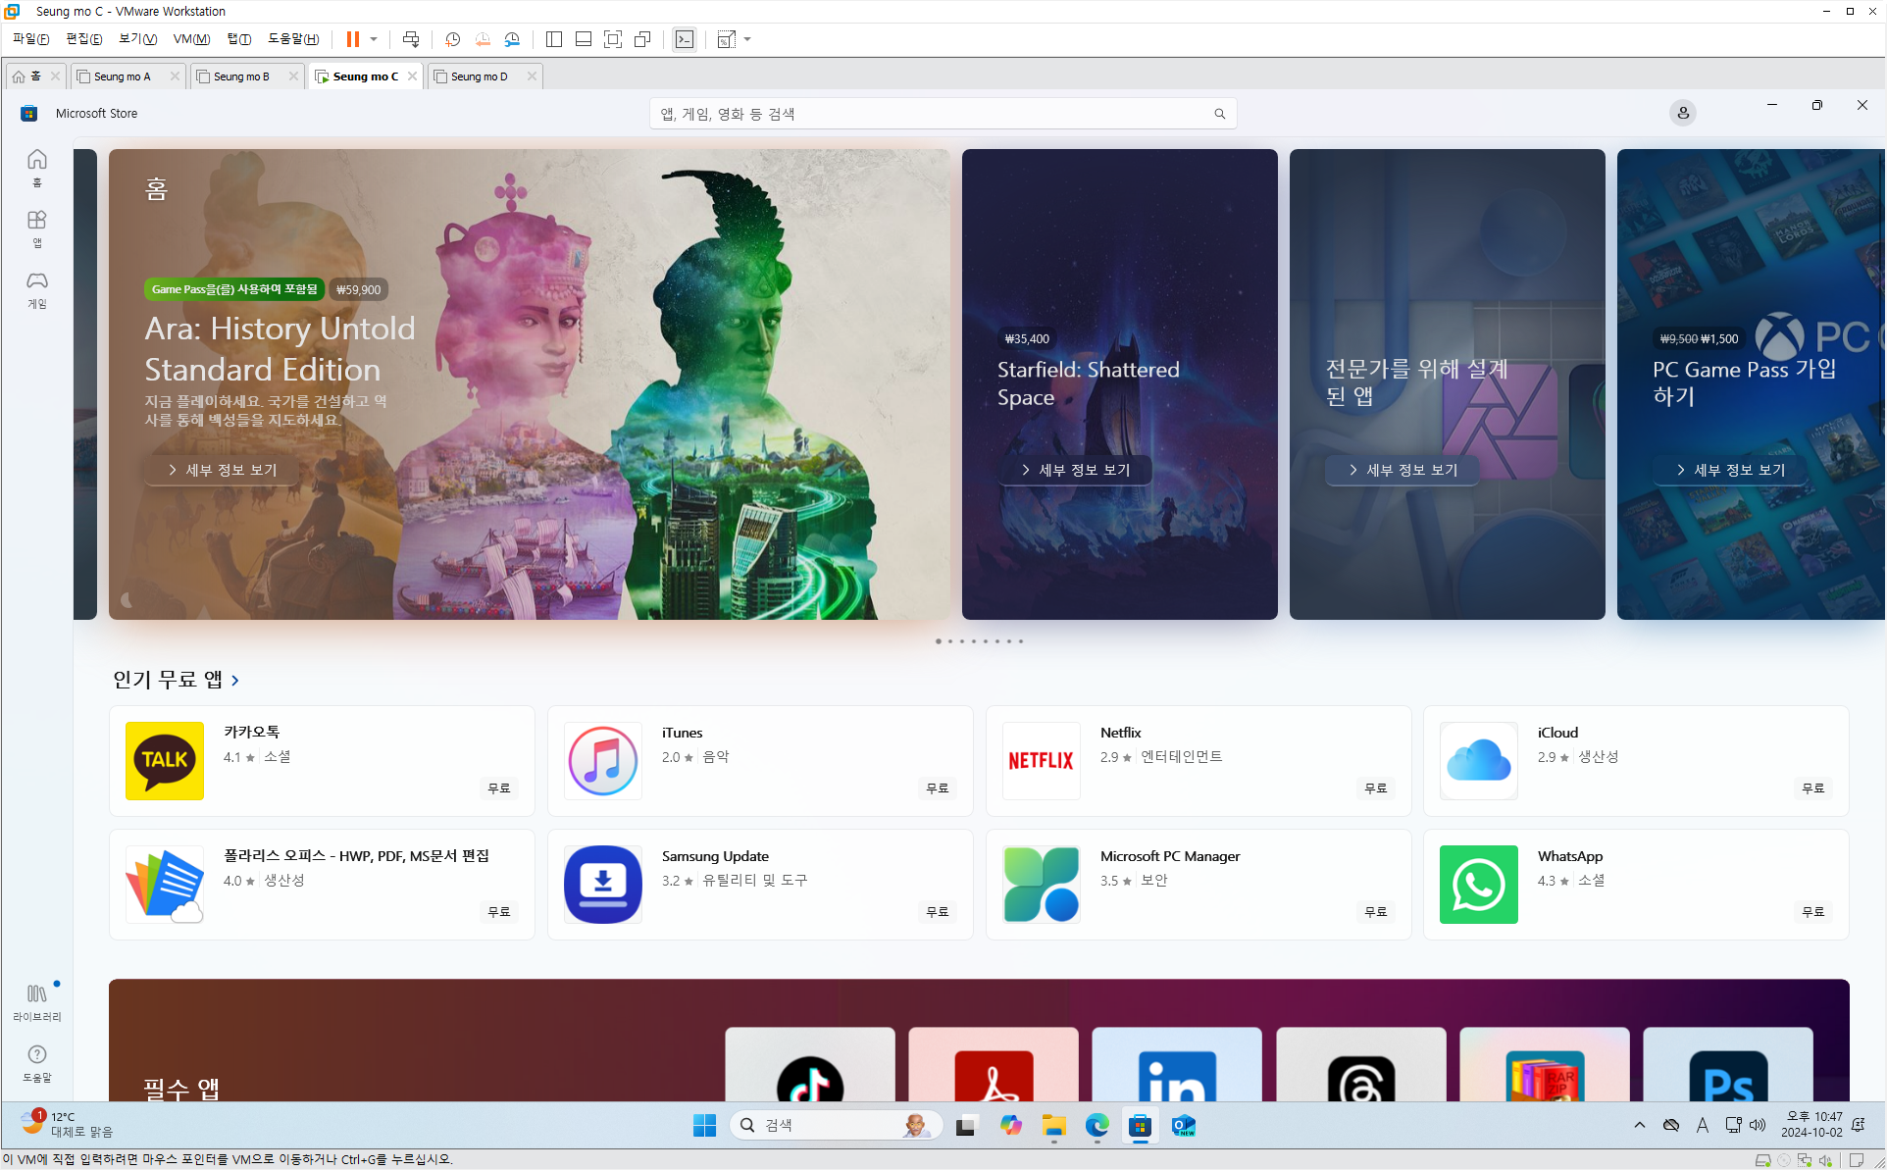Click the Store search box
This screenshot has height=1170, width=1887.
[932, 114]
